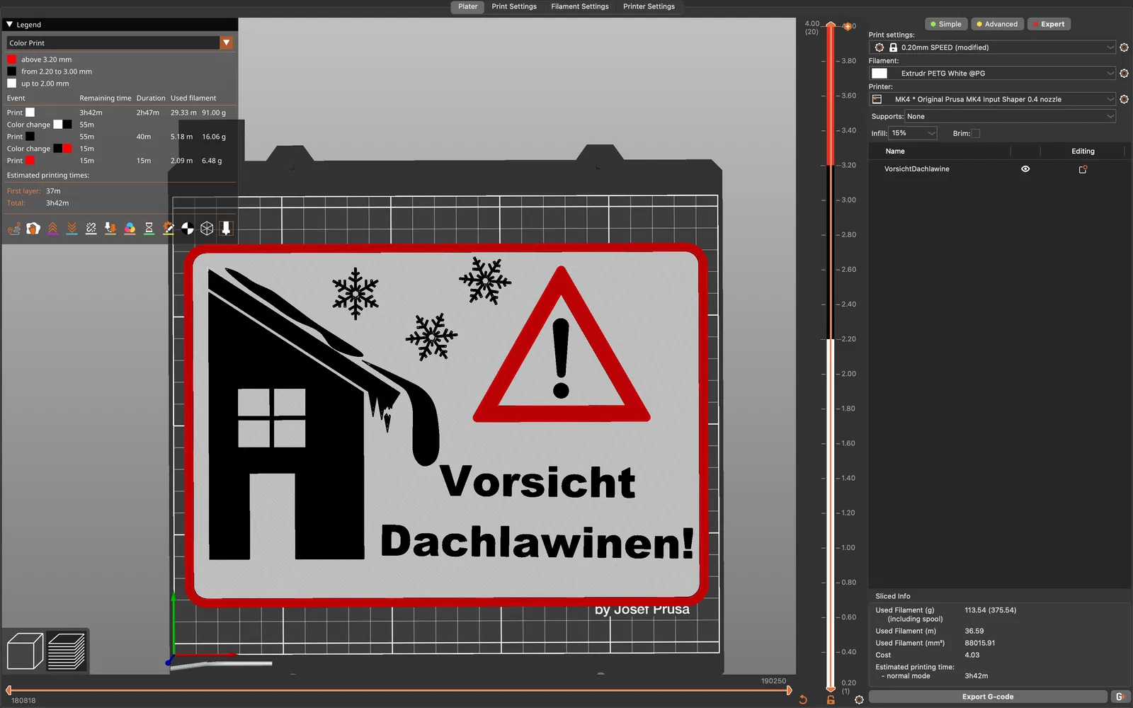
Task: Click black 'from 2.20 to 3.00 mm' swatch
Action: point(11,72)
